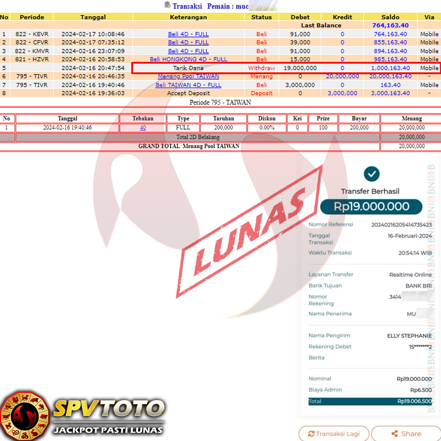Click the SPVTOTO zodiac wheel logo
441x441 pixels.
[x=24, y=415]
